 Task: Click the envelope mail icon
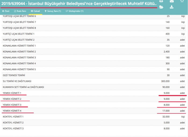click(x=172, y=1)
